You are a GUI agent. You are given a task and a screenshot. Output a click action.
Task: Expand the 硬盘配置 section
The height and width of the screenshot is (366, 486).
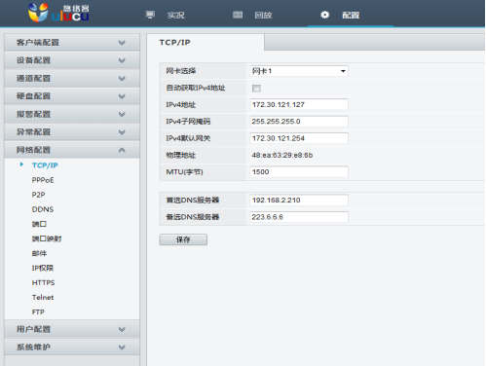[x=72, y=96]
